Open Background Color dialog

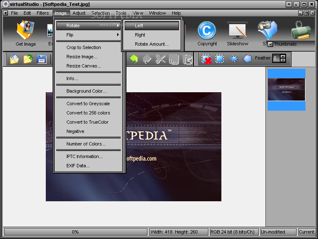(88, 91)
